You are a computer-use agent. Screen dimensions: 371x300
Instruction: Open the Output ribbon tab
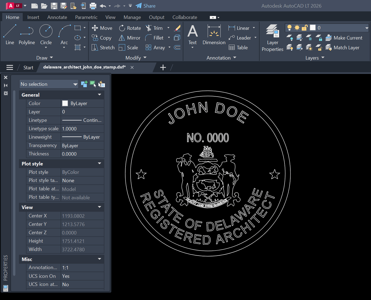click(157, 17)
